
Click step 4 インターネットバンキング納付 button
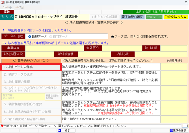pyautogui.click(x=31, y=89)
